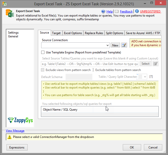168x155 pixels.
Task: Click the Select tables button
Action: point(145,64)
